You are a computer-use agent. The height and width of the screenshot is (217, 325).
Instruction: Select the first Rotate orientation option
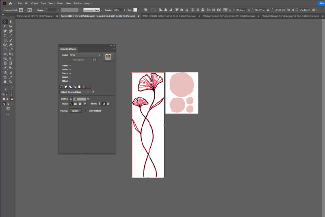pyautogui.click(x=71, y=104)
